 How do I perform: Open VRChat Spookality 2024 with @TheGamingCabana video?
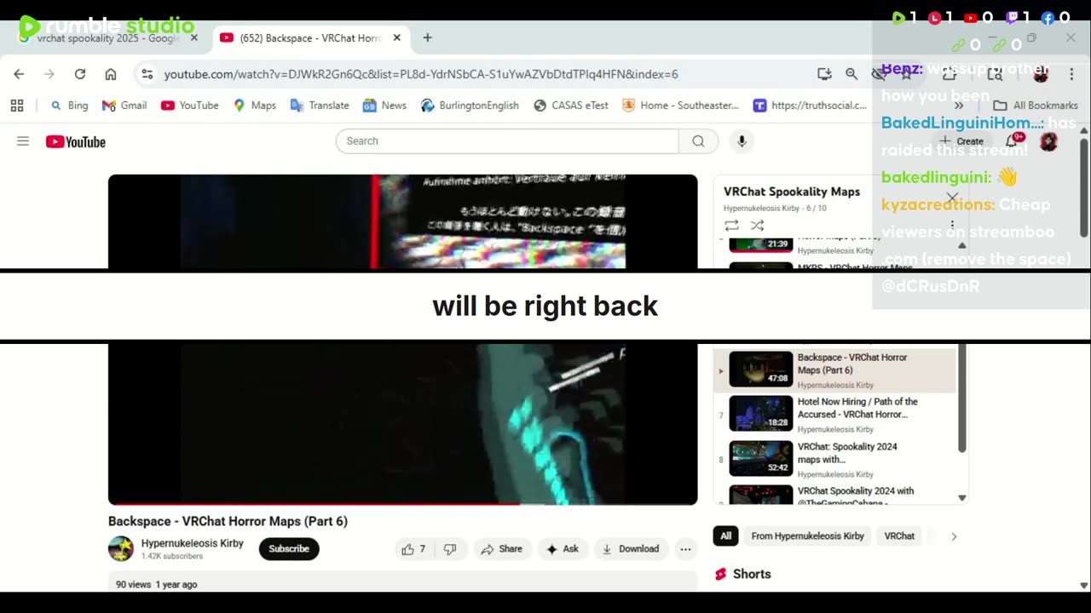856,495
